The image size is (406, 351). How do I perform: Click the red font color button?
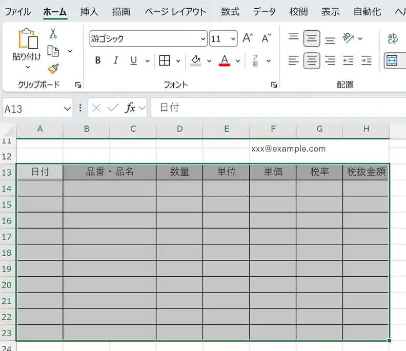click(224, 61)
